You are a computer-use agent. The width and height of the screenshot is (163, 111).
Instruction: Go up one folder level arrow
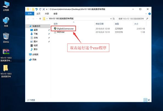coord(40,19)
